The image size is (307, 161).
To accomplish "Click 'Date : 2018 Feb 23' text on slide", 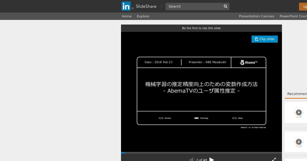I will (x=159, y=62).
